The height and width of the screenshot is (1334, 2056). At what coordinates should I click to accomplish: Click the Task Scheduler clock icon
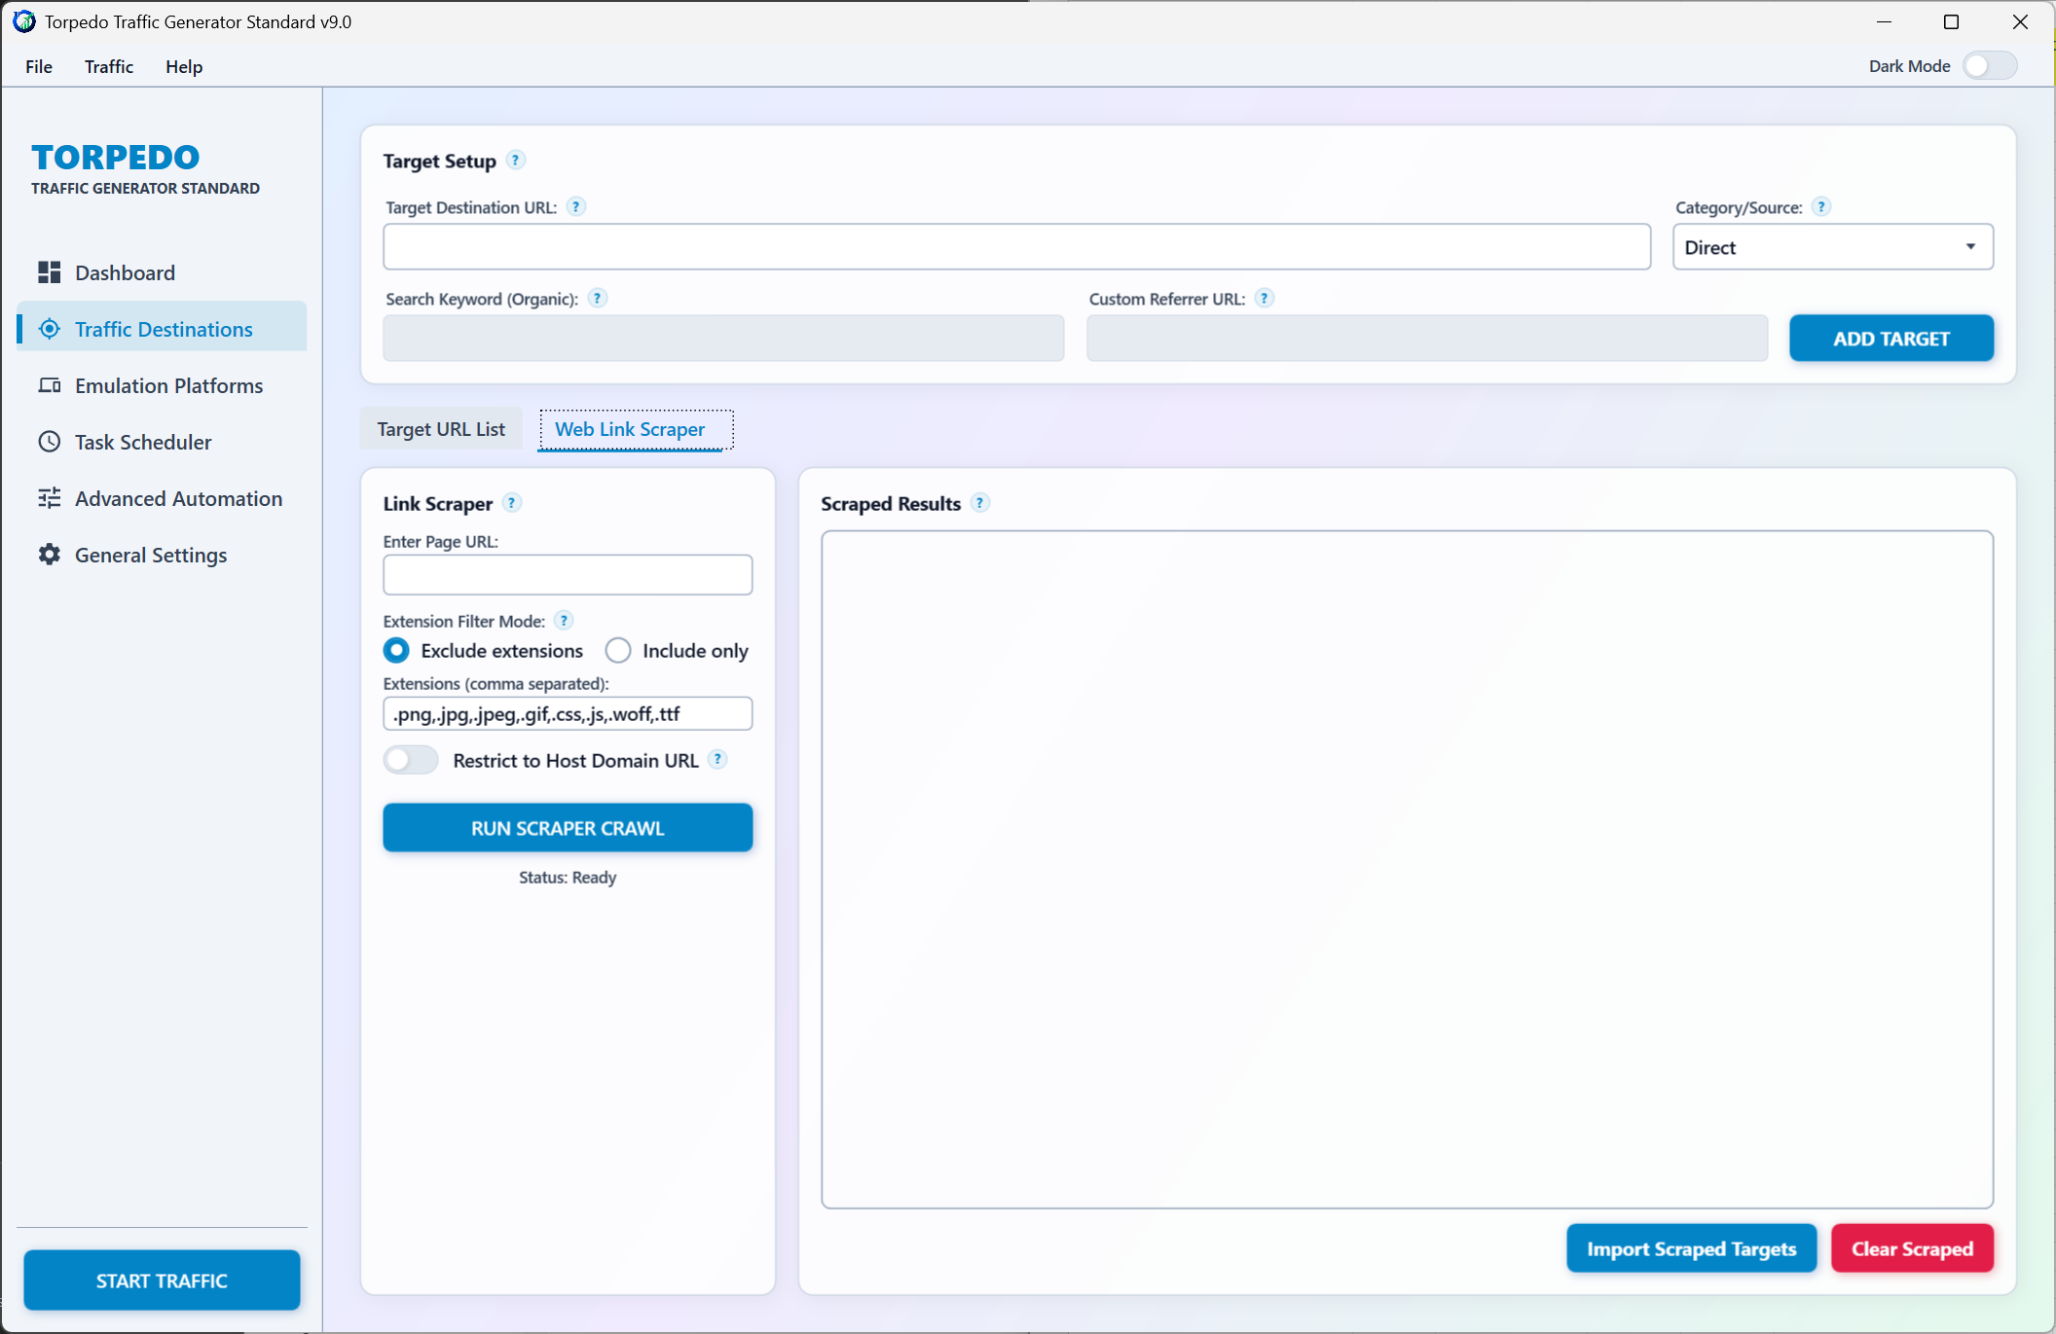49,442
